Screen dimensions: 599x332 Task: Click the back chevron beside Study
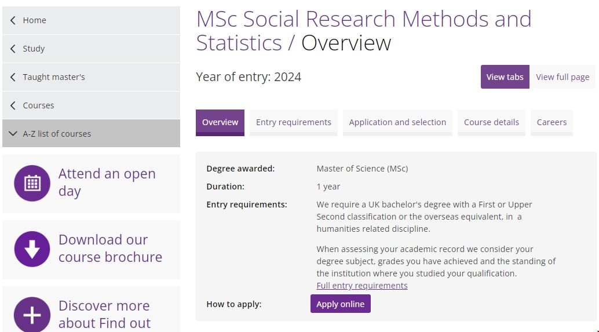coord(13,49)
